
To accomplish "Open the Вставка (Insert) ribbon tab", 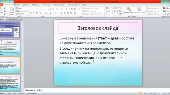I will click(x=17, y=5).
